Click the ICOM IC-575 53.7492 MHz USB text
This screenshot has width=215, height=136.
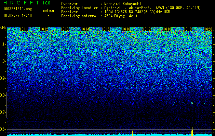pos(137,12)
